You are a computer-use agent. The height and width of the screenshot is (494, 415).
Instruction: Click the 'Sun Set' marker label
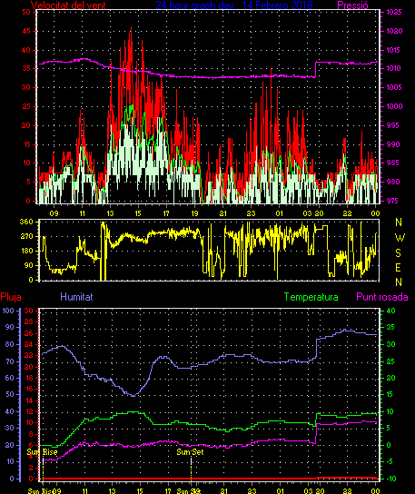click(x=190, y=452)
